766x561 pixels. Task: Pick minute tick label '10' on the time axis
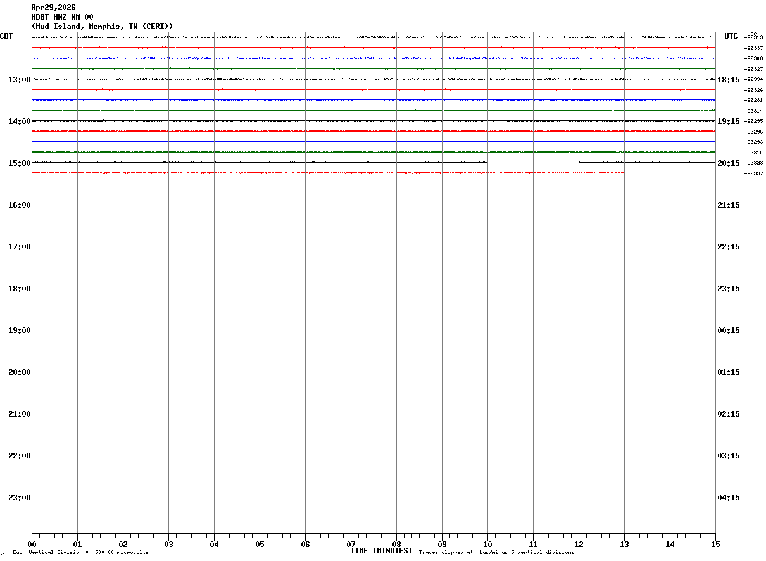pos(487,545)
